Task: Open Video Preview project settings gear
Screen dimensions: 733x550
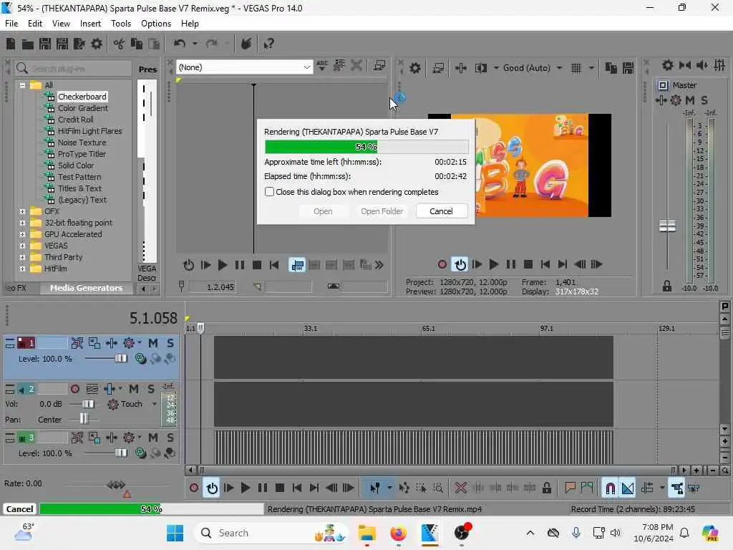Action: coord(415,68)
